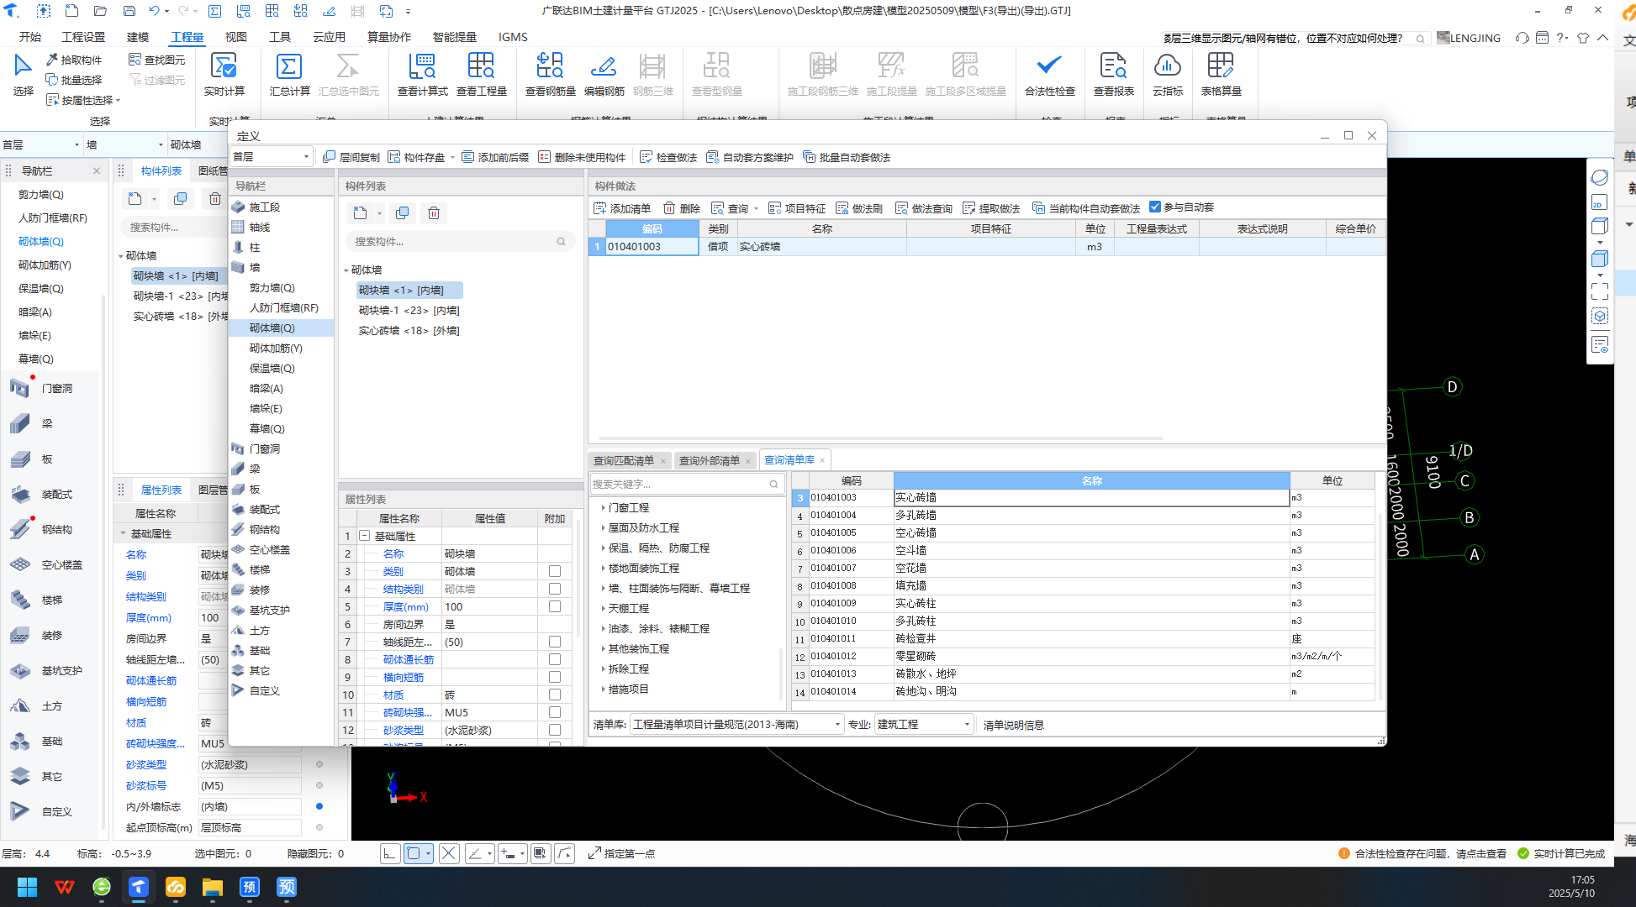Click search magnifier in 清单库 keyword field
The width and height of the screenshot is (1636, 907).
pyautogui.click(x=773, y=485)
